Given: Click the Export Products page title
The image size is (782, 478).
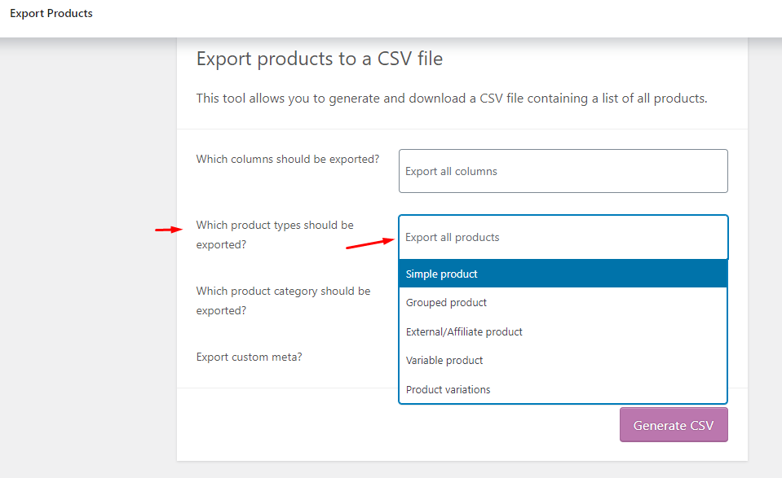Looking at the screenshot, I should pos(51,13).
